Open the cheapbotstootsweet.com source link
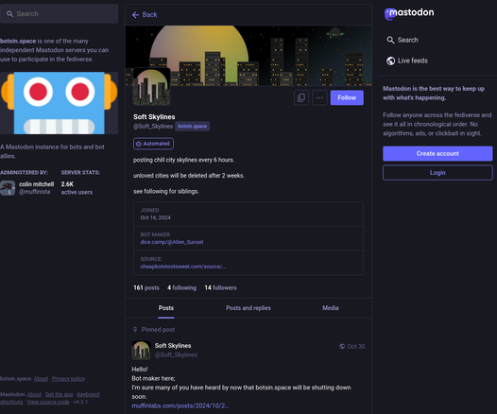497x414 pixels. pos(183,267)
